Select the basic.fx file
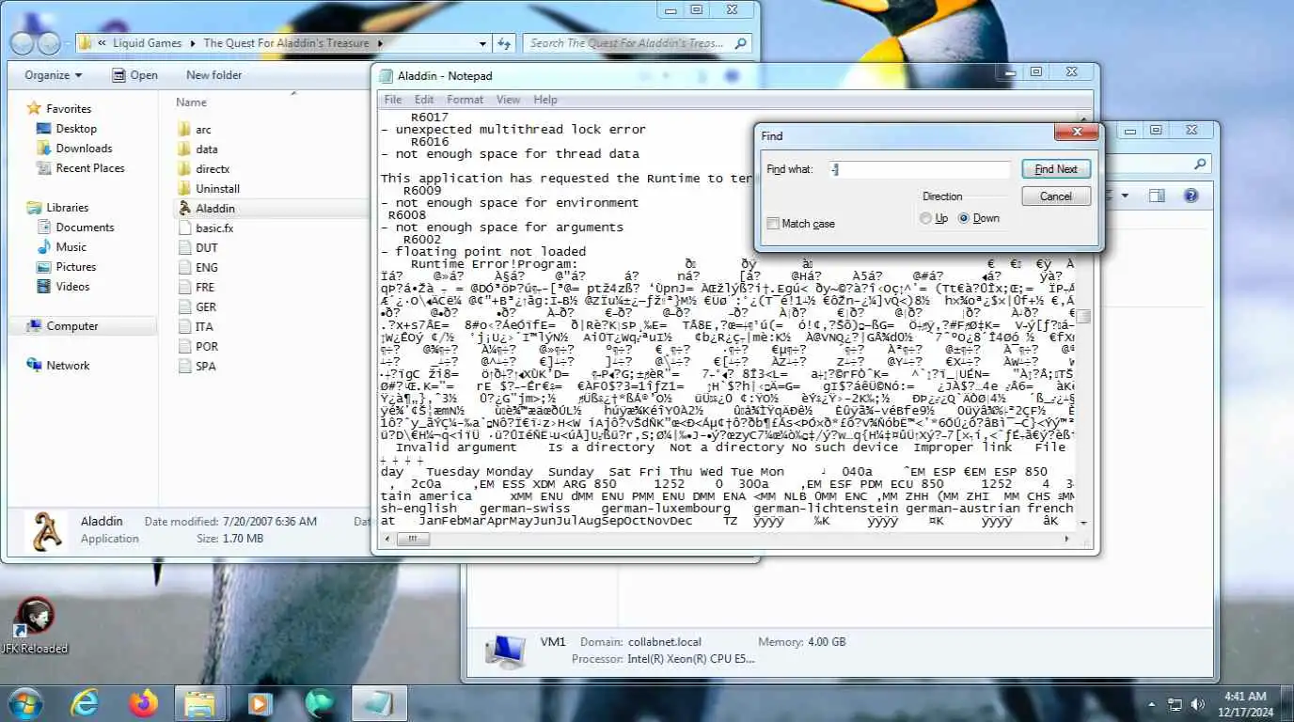 (x=213, y=228)
